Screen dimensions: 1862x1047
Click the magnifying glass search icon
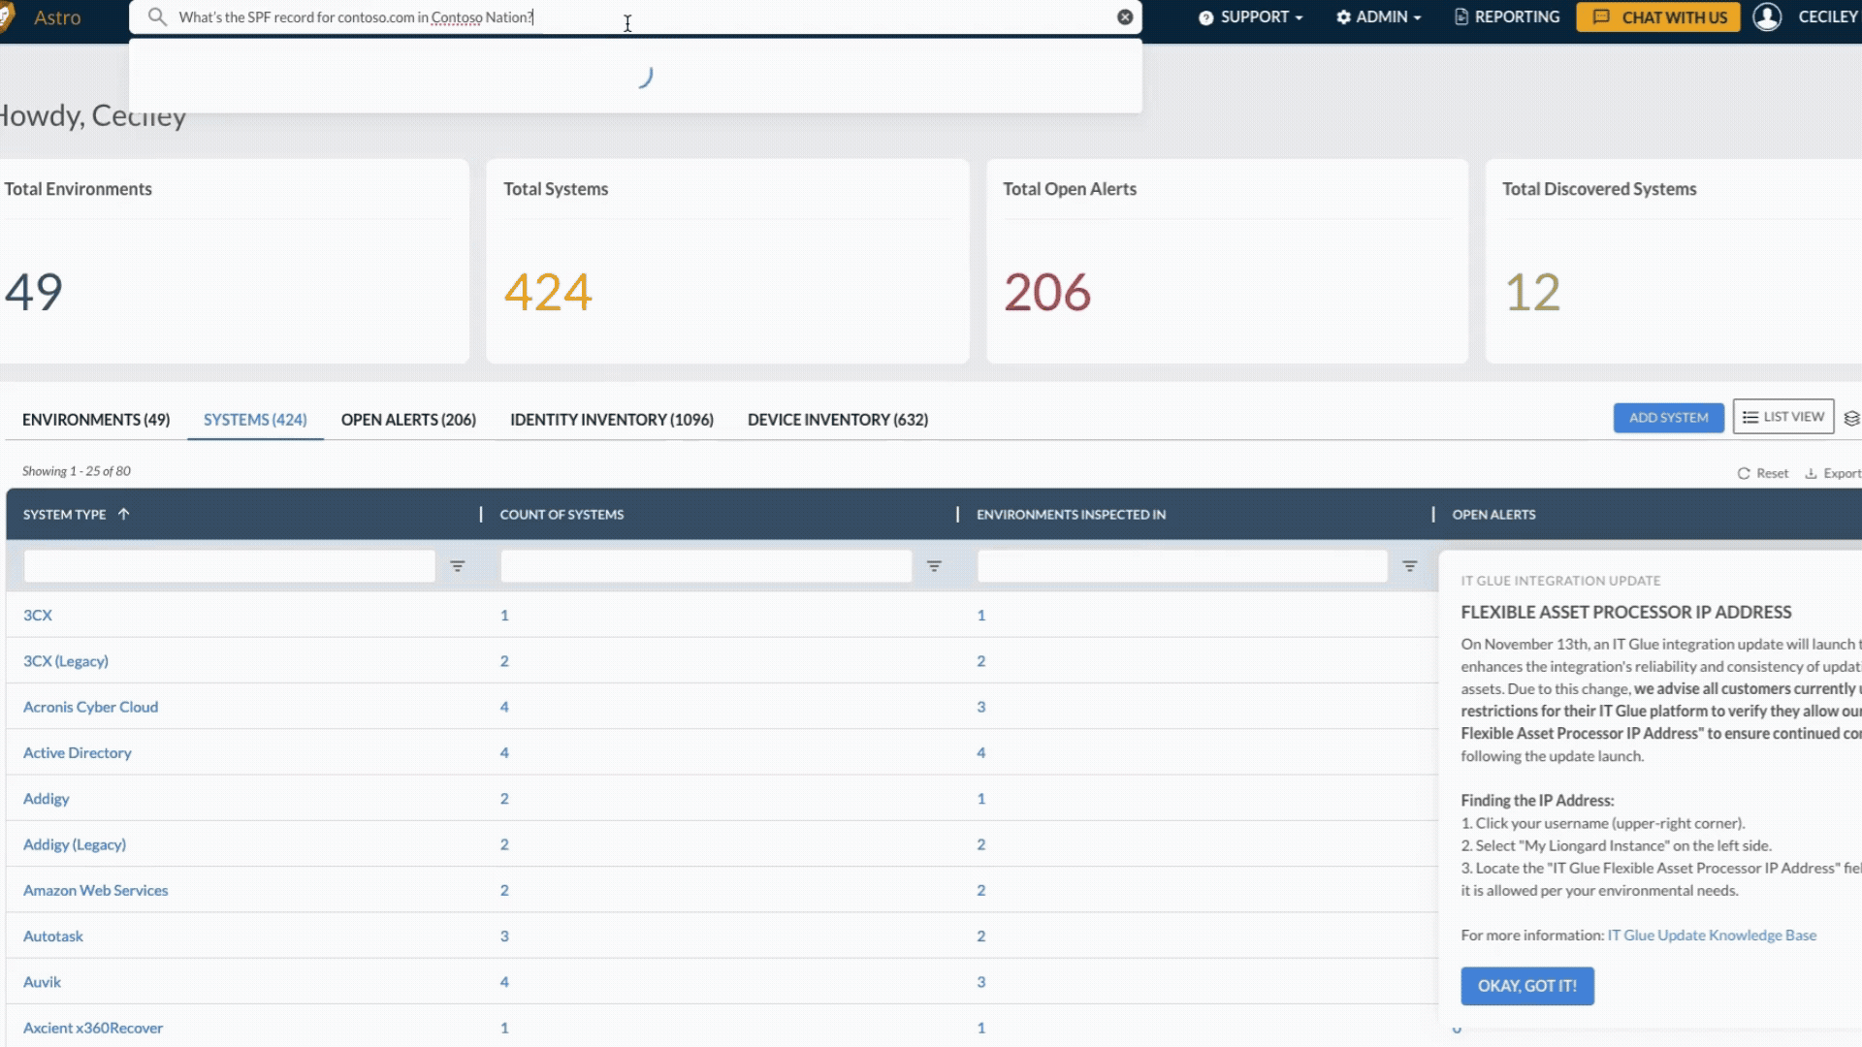(157, 17)
